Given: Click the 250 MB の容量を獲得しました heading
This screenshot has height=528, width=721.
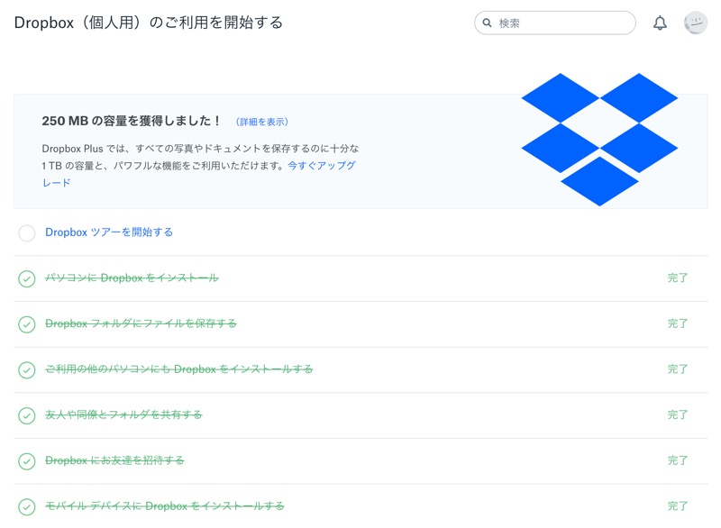Looking at the screenshot, I should (x=131, y=121).
